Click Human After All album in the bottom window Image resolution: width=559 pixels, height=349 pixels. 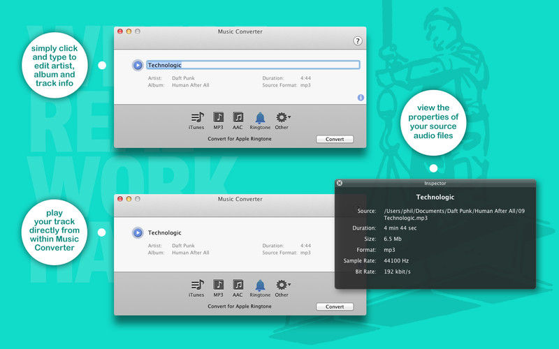[190, 253]
